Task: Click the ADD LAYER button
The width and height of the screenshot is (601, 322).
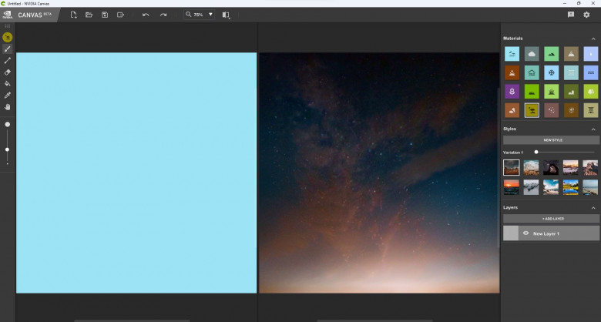Action: 551,219
